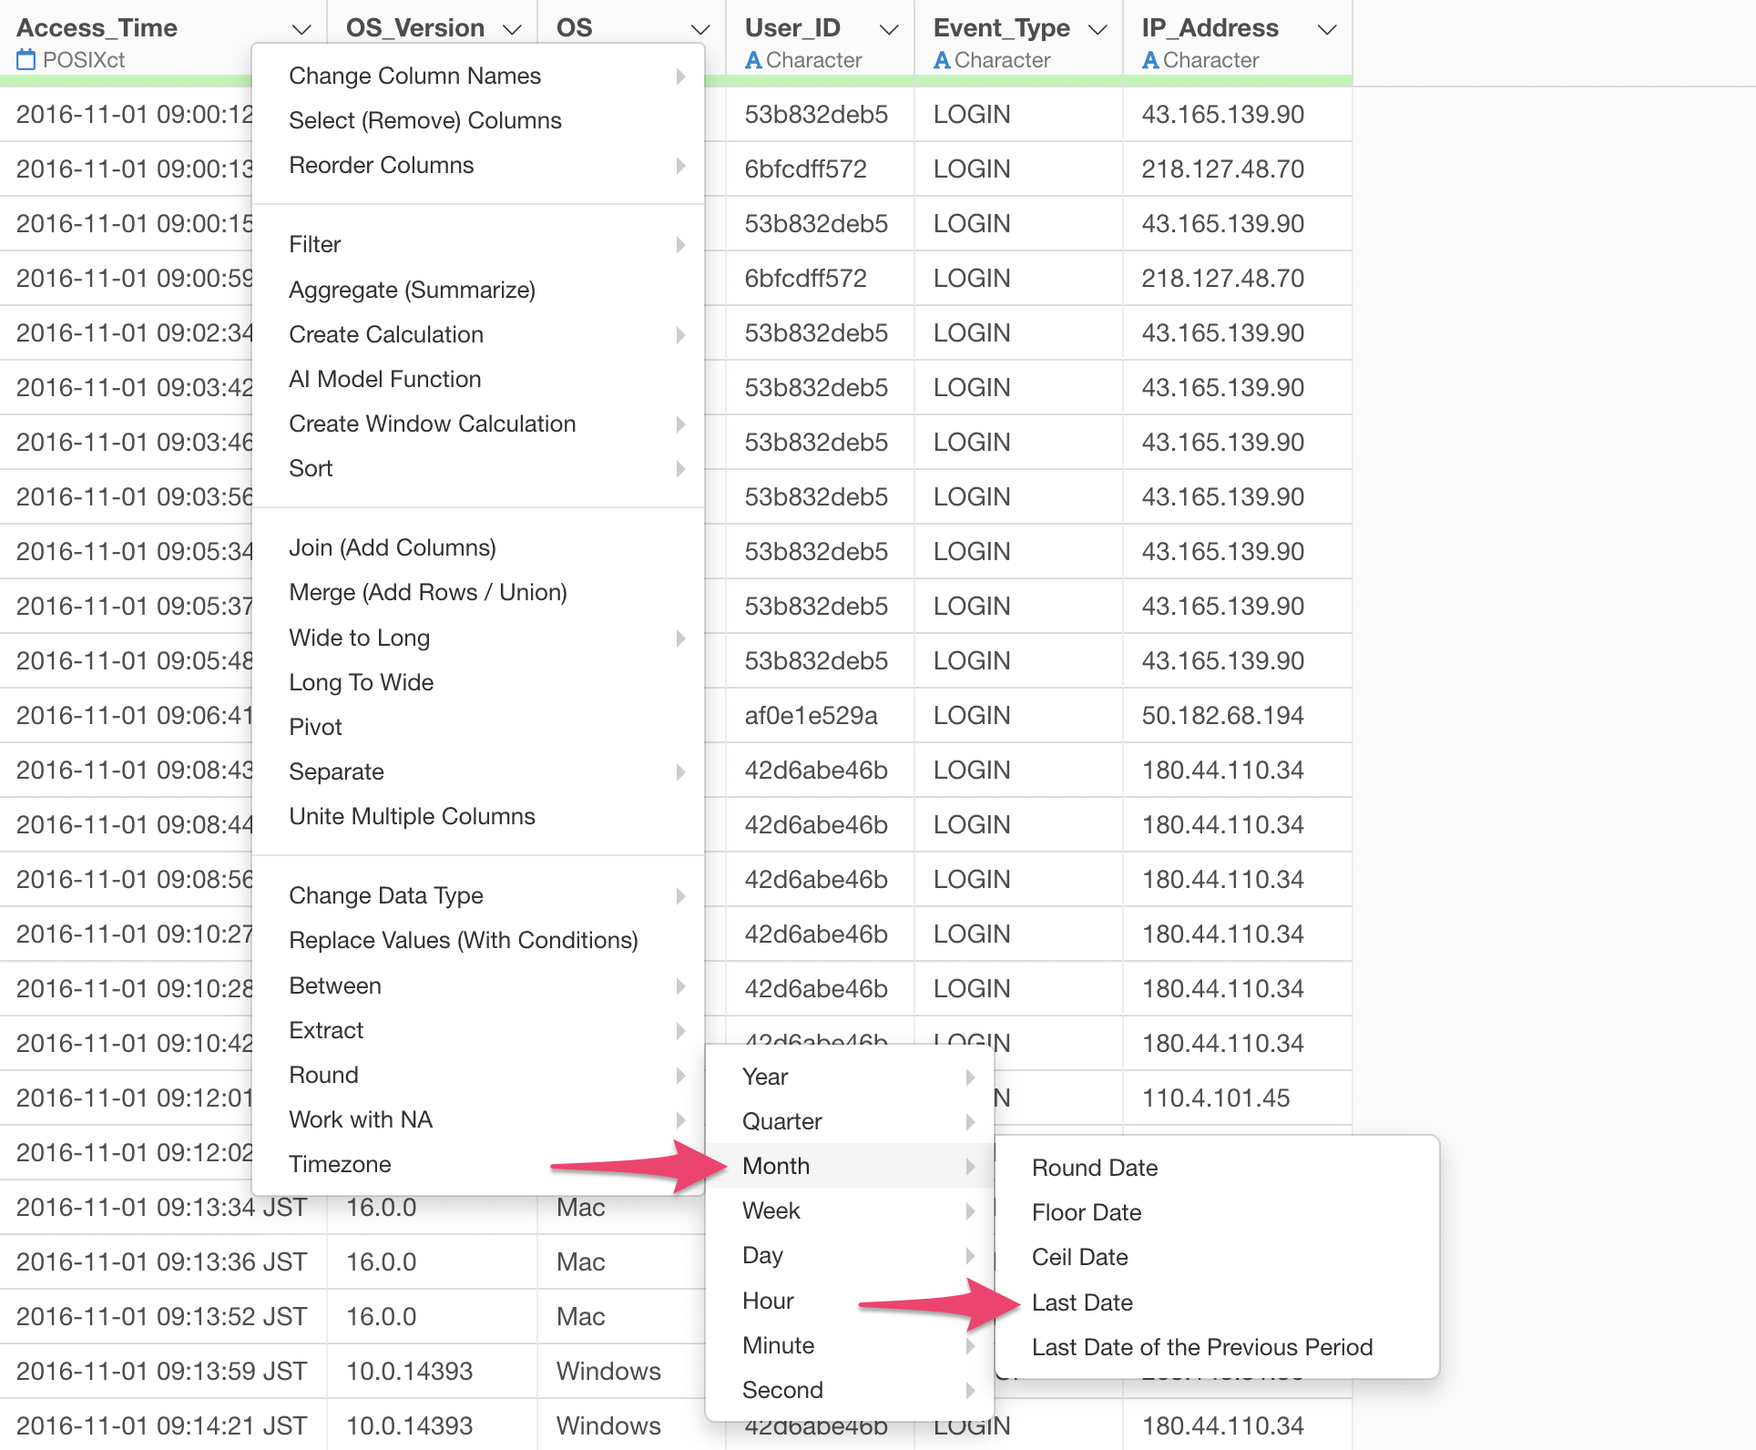
Task: Open the Filter submenu
Action: click(314, 244)
